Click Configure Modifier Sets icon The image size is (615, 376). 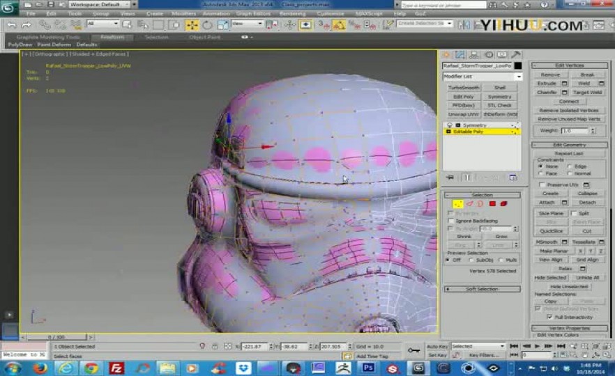pyautogui.click(x=513, y=178)
